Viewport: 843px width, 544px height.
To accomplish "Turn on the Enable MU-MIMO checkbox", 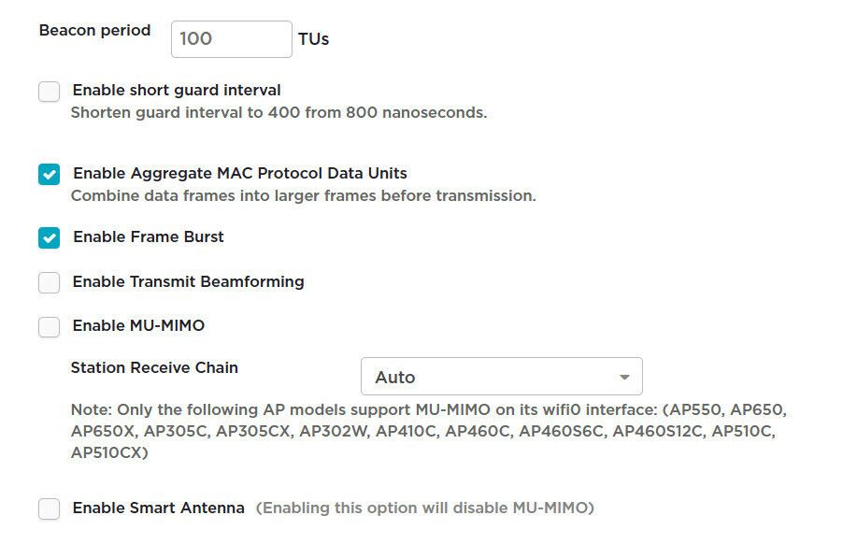I will point(49,326).
